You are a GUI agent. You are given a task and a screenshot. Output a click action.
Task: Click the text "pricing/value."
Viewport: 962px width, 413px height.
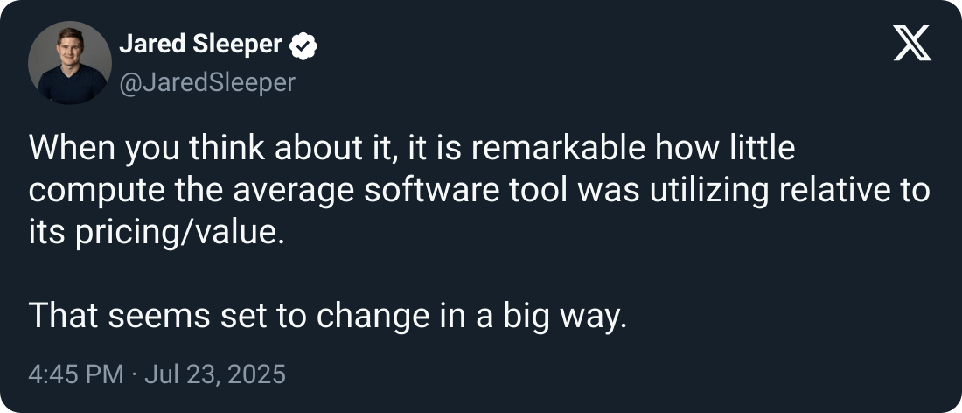(180, 234)
